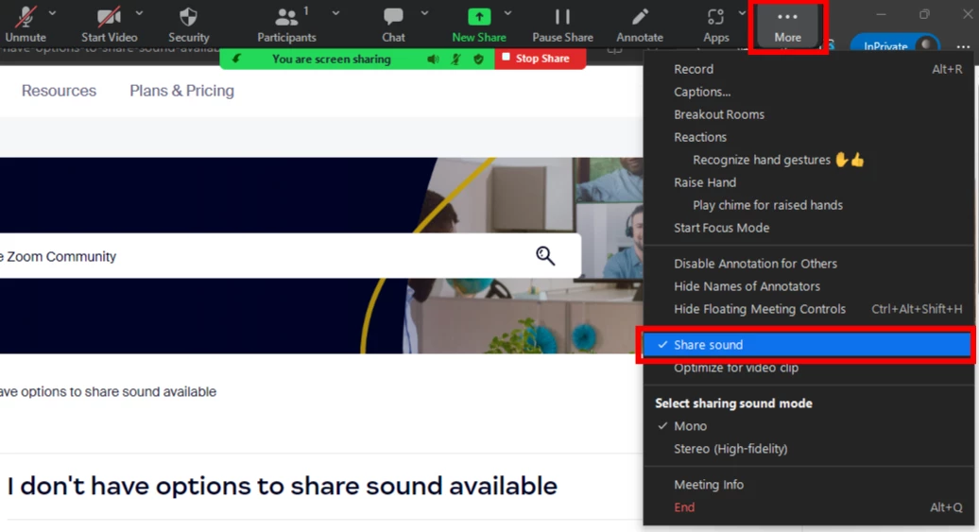Open the Apps icon
Viewport: 979px width, 532px height.
point(715,17)
